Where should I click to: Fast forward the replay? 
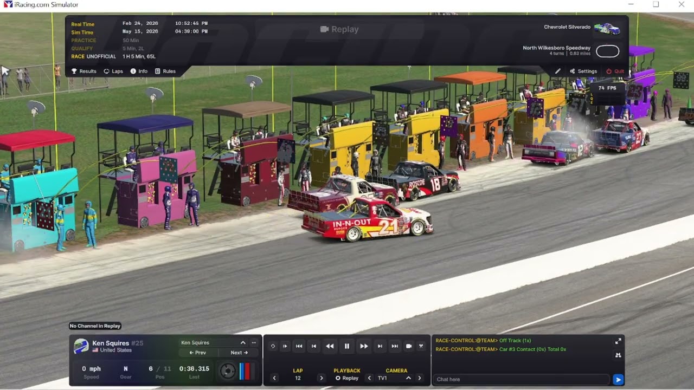[x=364, y=346]
